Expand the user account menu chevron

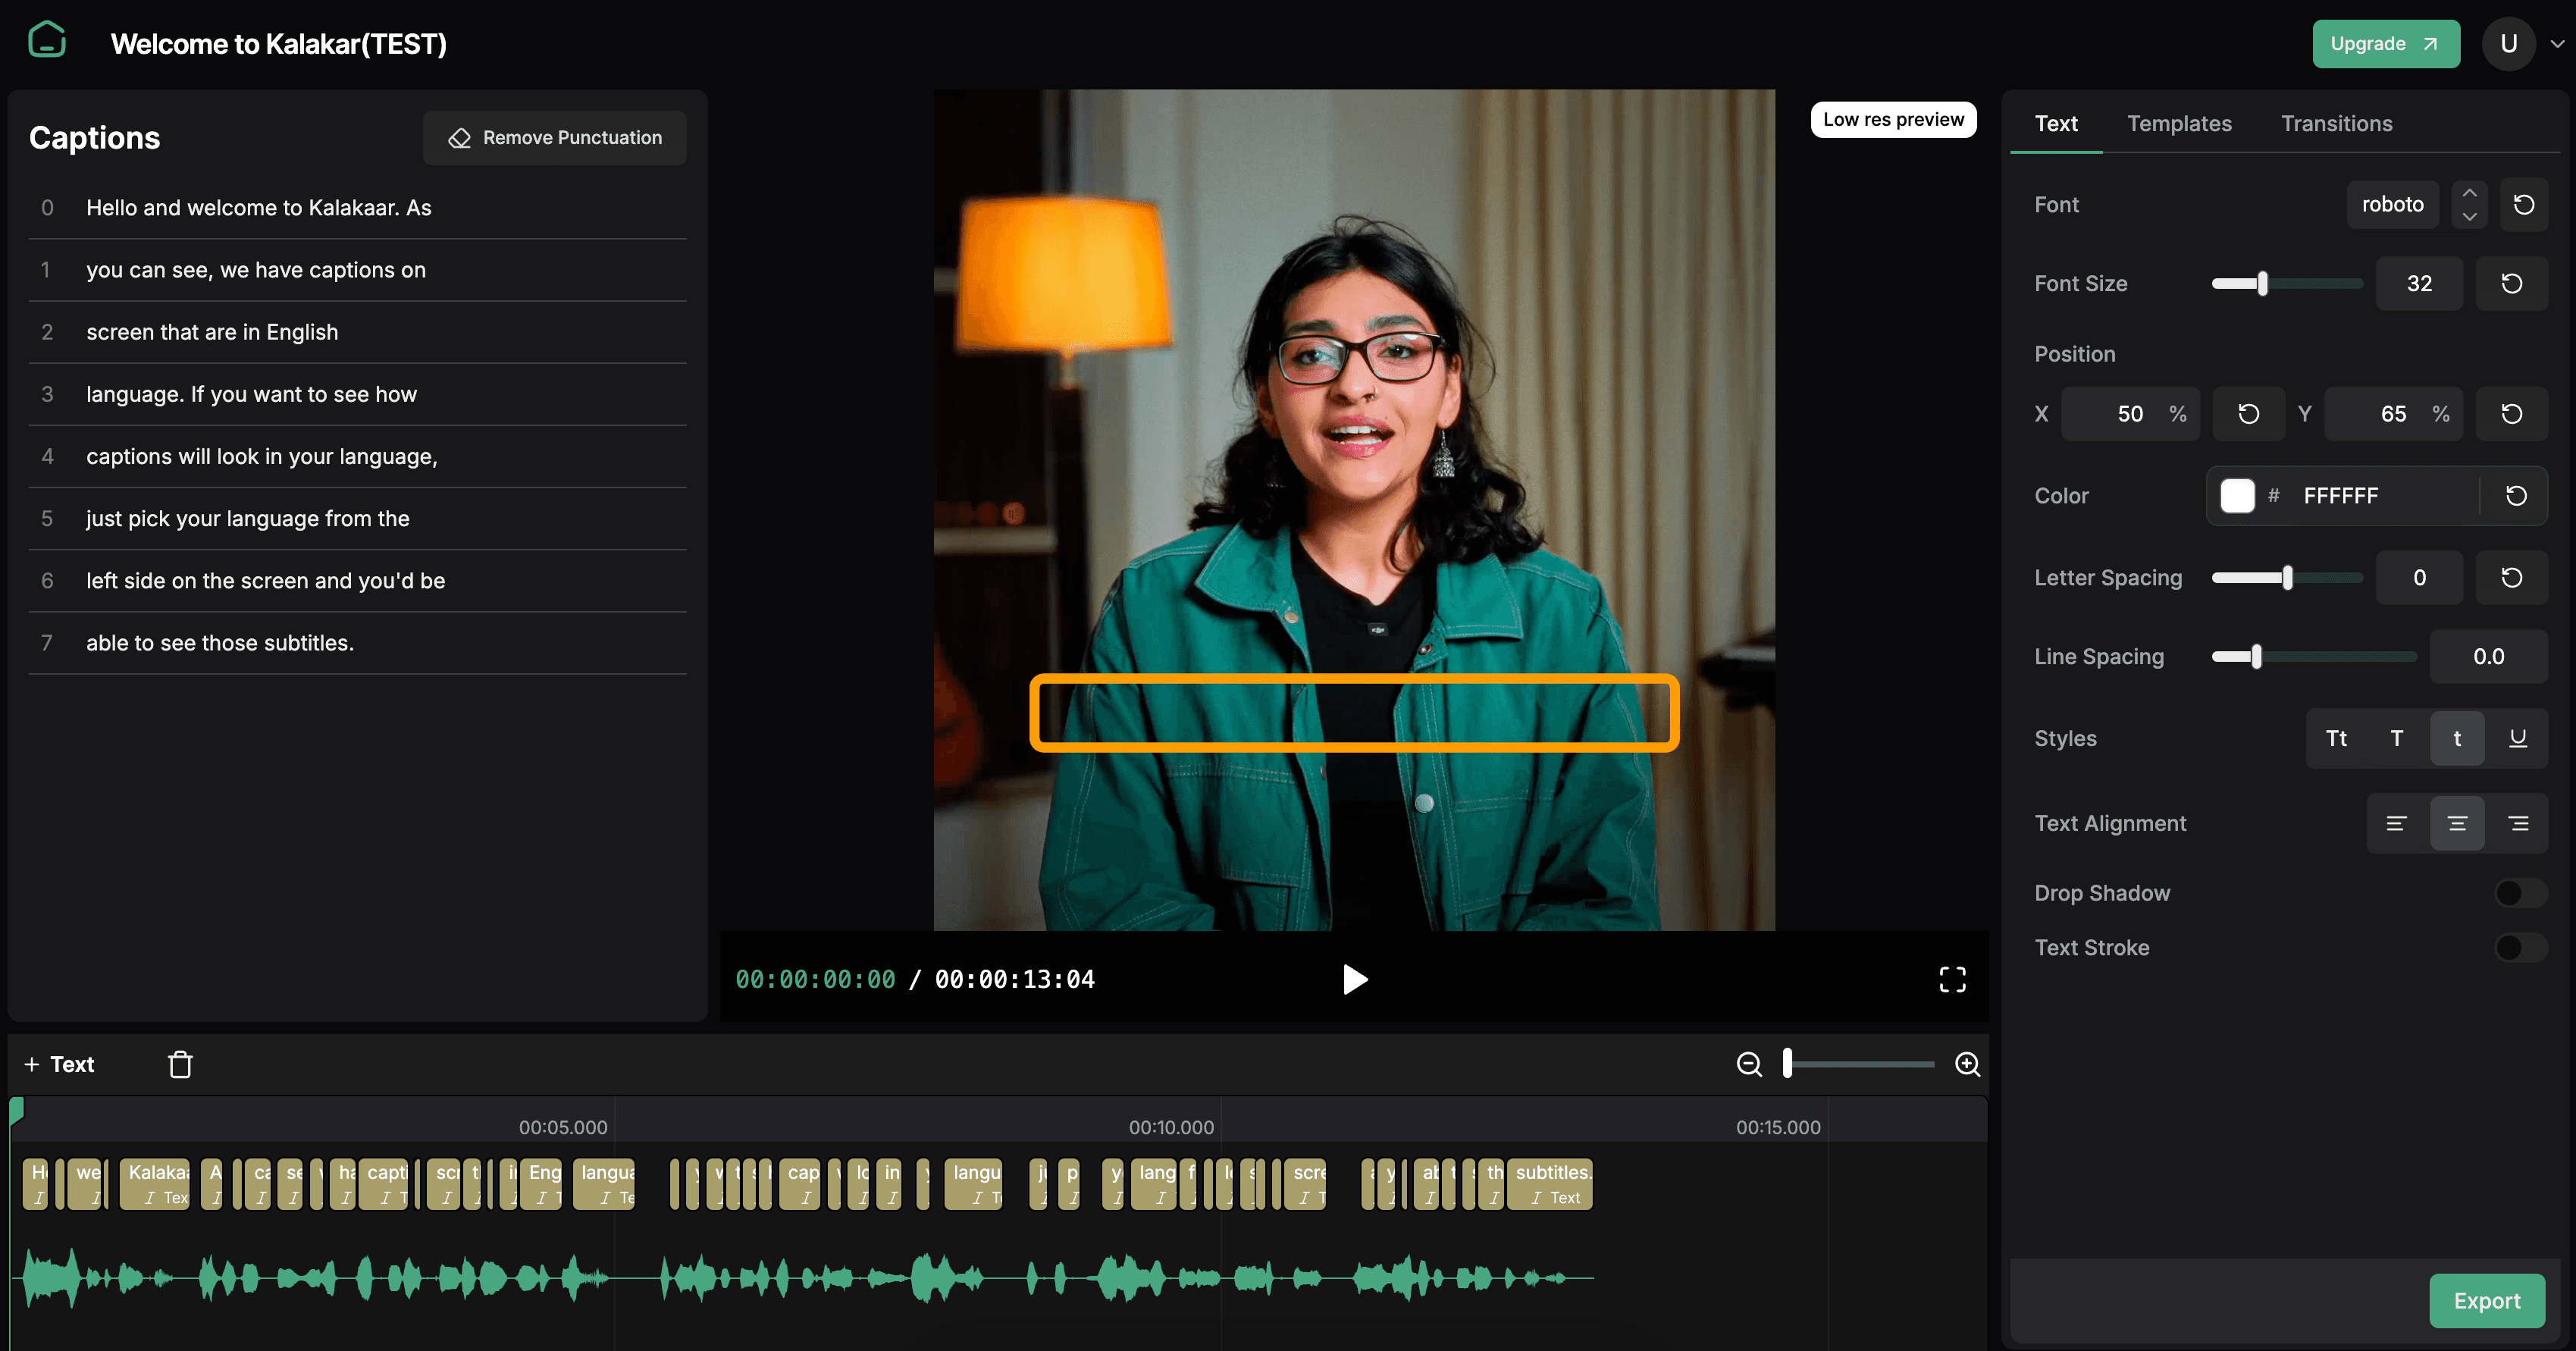2557,44
